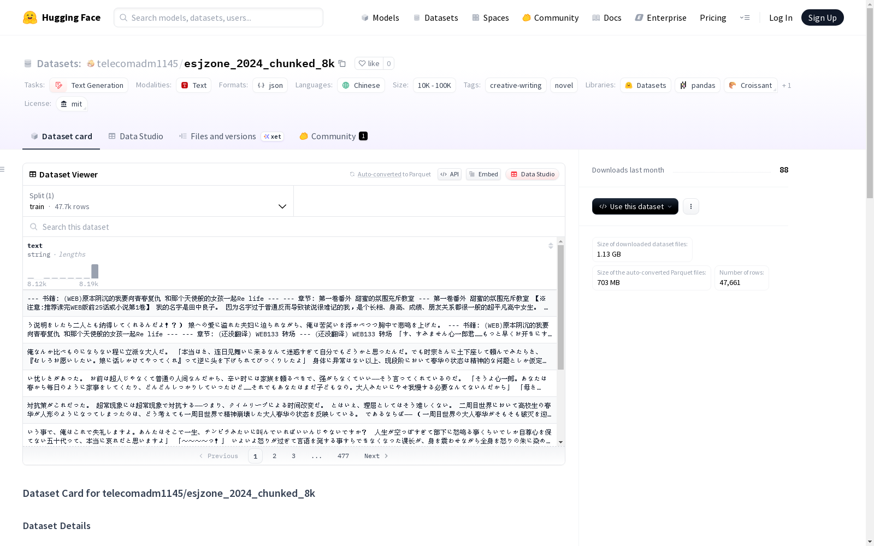874x546 pixels.
Task: Open the telecomadm1145 user profile link
Action: [x=137, y=63]
